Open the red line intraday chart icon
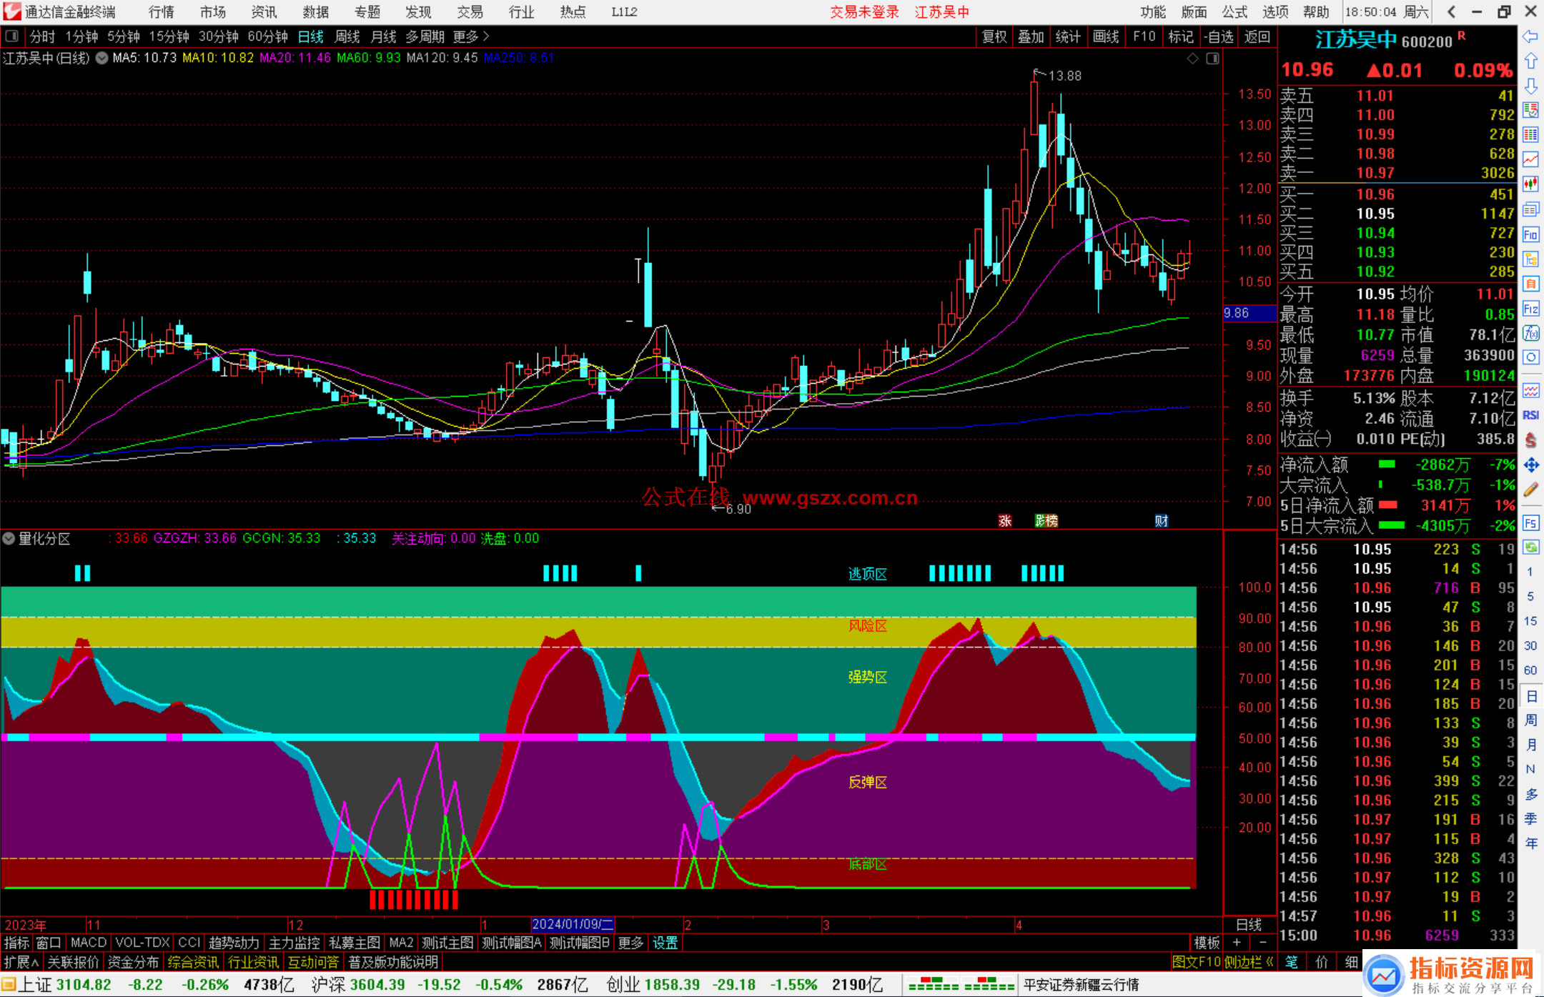 (1530, 159)
